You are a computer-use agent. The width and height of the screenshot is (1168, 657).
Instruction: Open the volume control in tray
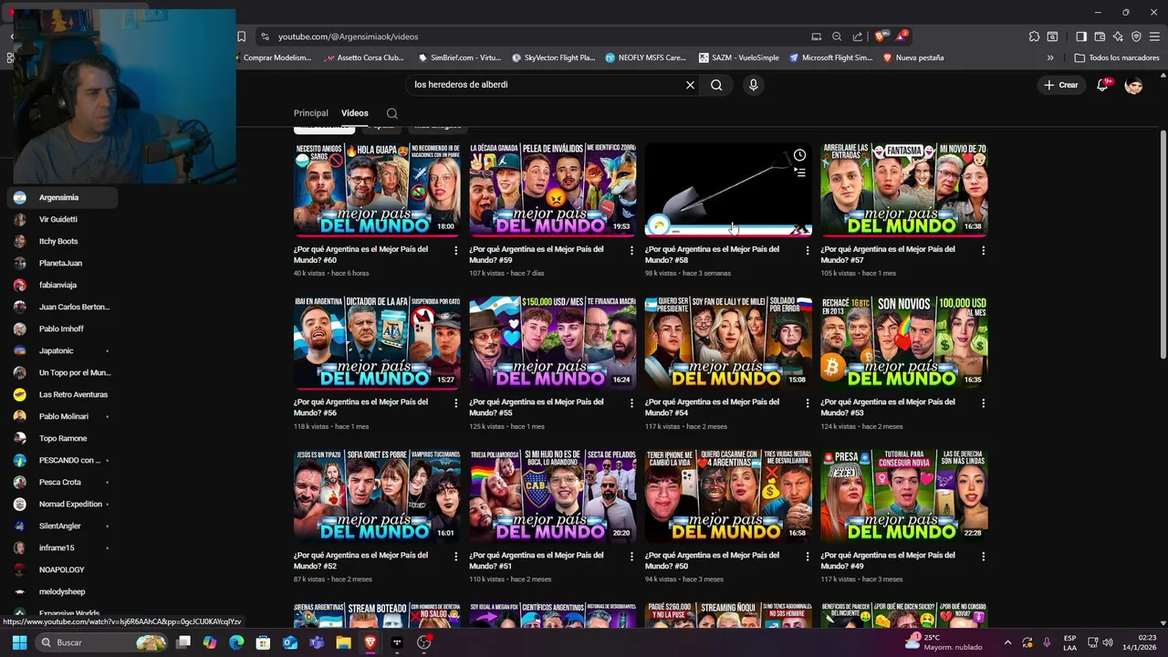coord(1107,642)
